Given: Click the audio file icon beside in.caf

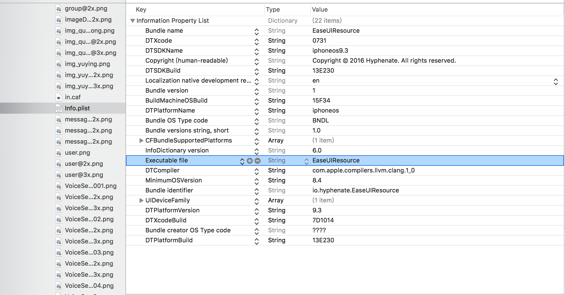Looking at the screenshot, I should 59,97.
